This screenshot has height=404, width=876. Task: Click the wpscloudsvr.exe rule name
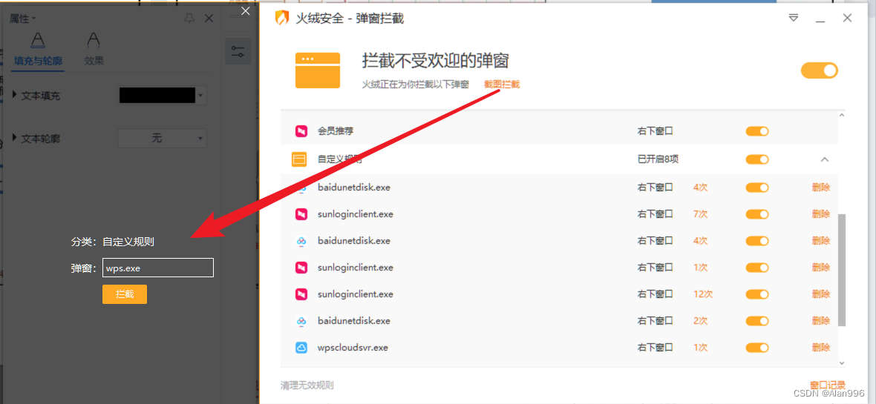tap(353, 348)
